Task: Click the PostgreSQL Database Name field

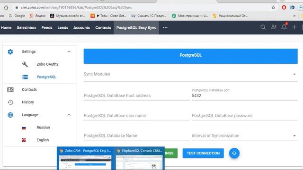Action: [136, 136]
